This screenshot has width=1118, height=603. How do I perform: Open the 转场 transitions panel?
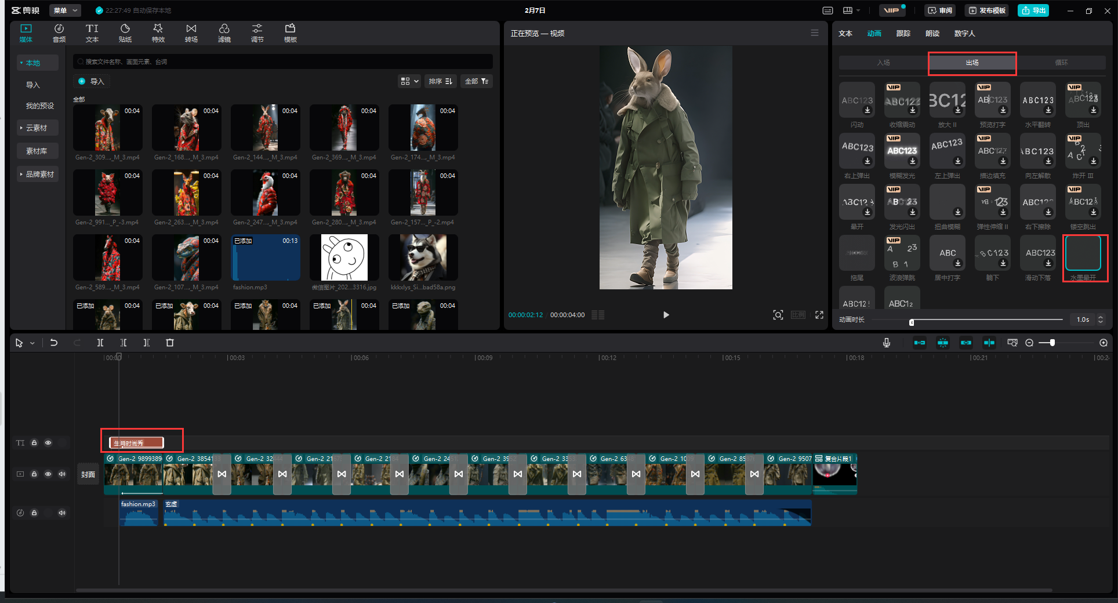click(191, 33)
